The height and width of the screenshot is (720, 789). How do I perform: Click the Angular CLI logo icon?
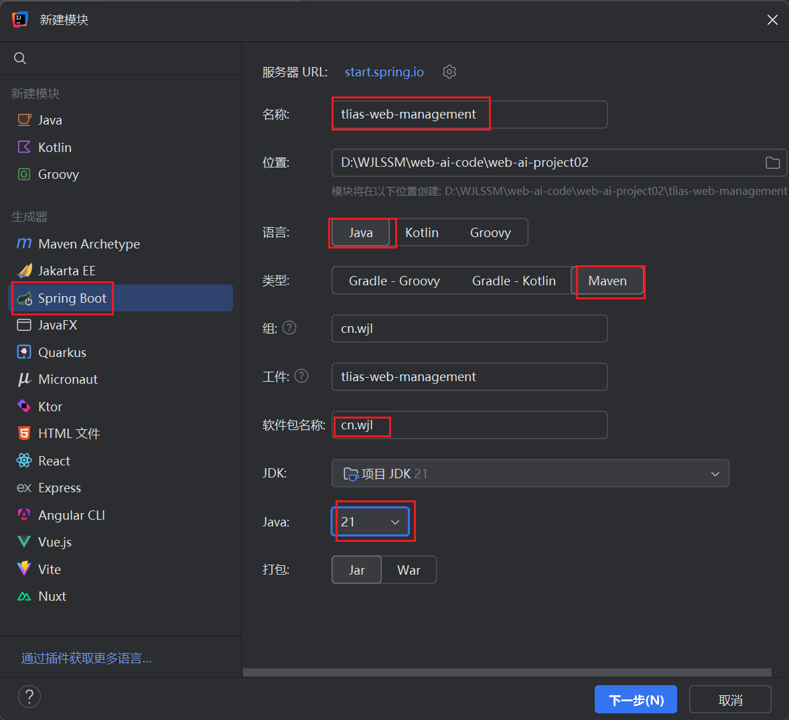(24, 515)
